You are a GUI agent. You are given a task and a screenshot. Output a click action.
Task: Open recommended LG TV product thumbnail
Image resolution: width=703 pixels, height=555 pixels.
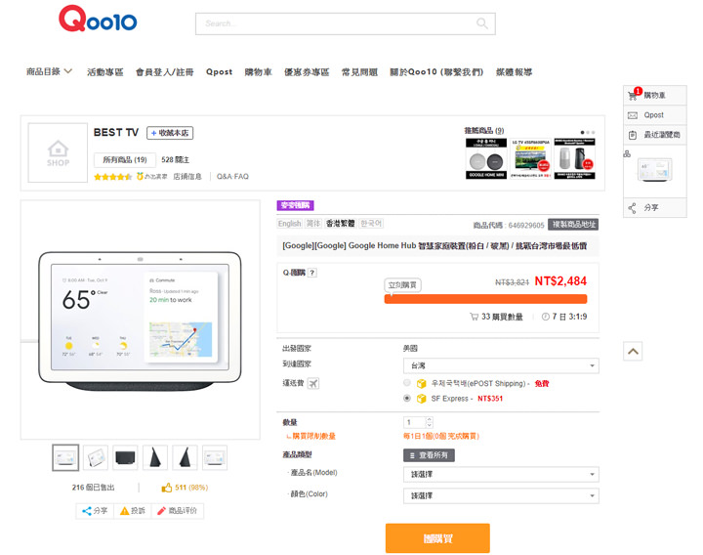(x=530, y=159)
